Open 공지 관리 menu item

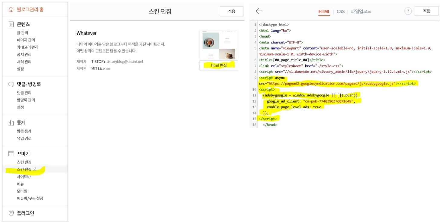click(x=24, y=54)
